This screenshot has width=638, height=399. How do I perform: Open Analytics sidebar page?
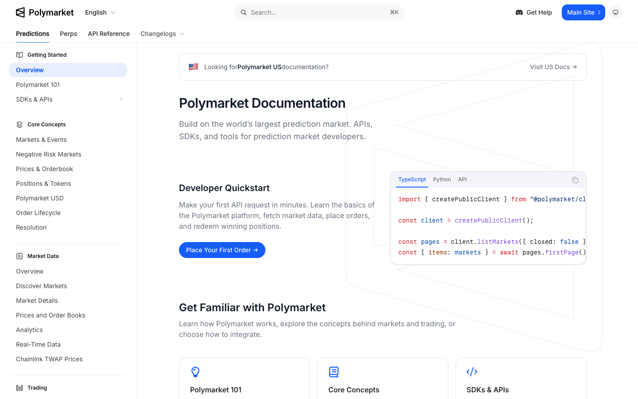click(68, 330)
